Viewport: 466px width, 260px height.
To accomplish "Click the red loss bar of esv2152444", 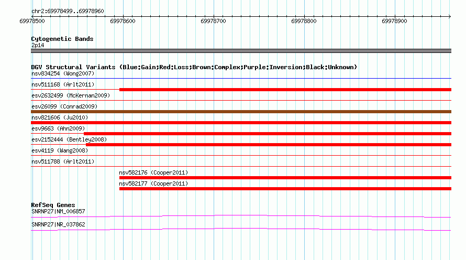I will pyautogui.click(x=269, y=145).
